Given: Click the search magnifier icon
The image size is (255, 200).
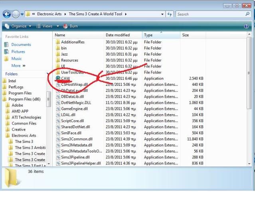Looking at the screenshot, I should (247, 14).
